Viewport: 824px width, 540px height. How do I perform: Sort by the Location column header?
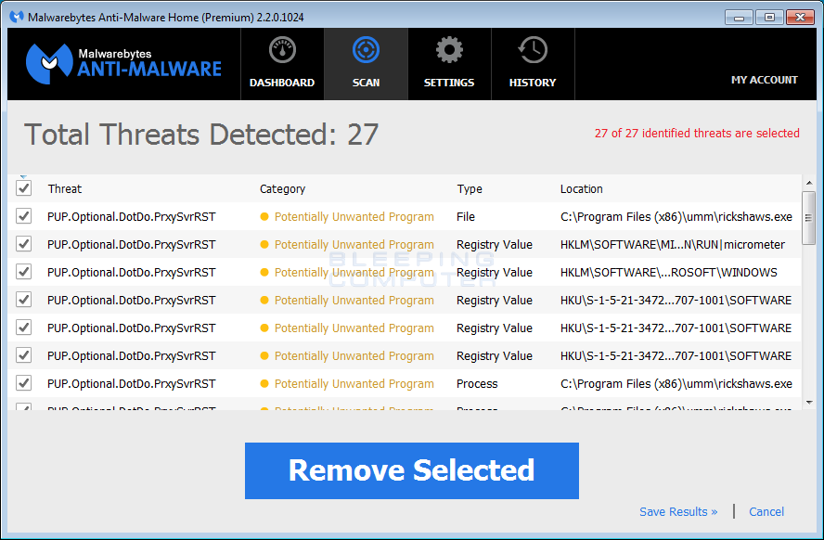(x=581, y=188)
